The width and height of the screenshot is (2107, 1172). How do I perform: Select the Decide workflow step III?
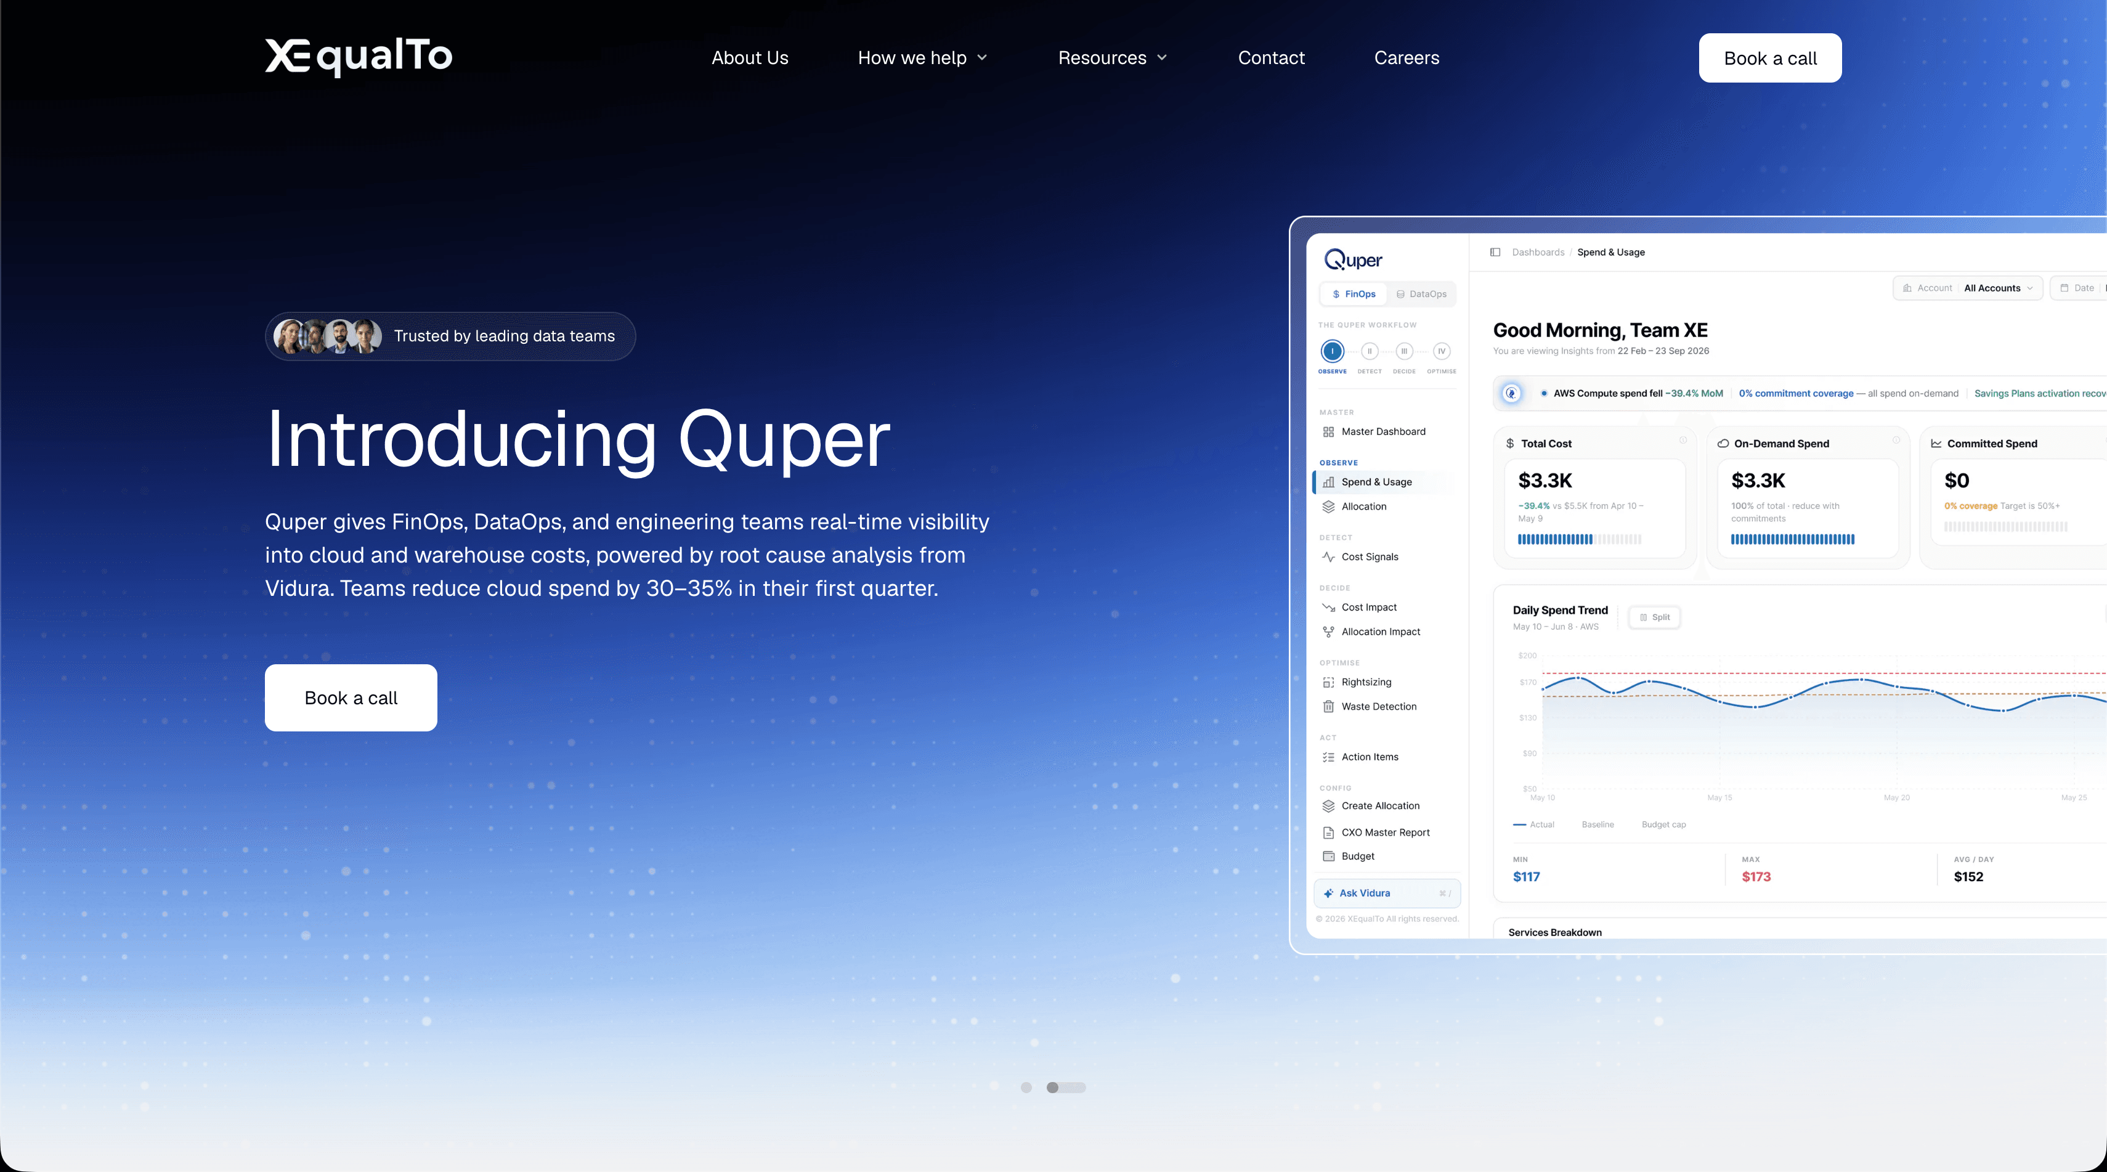pos(1403,352)
